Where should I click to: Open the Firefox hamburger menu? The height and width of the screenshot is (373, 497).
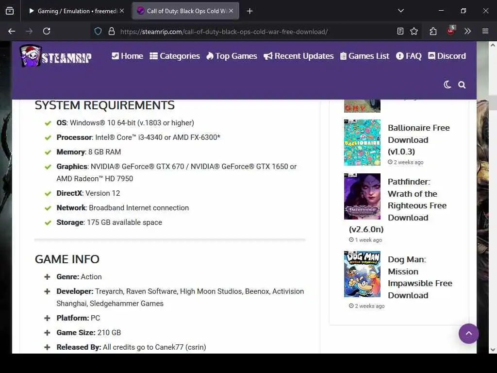click(485, 31)
